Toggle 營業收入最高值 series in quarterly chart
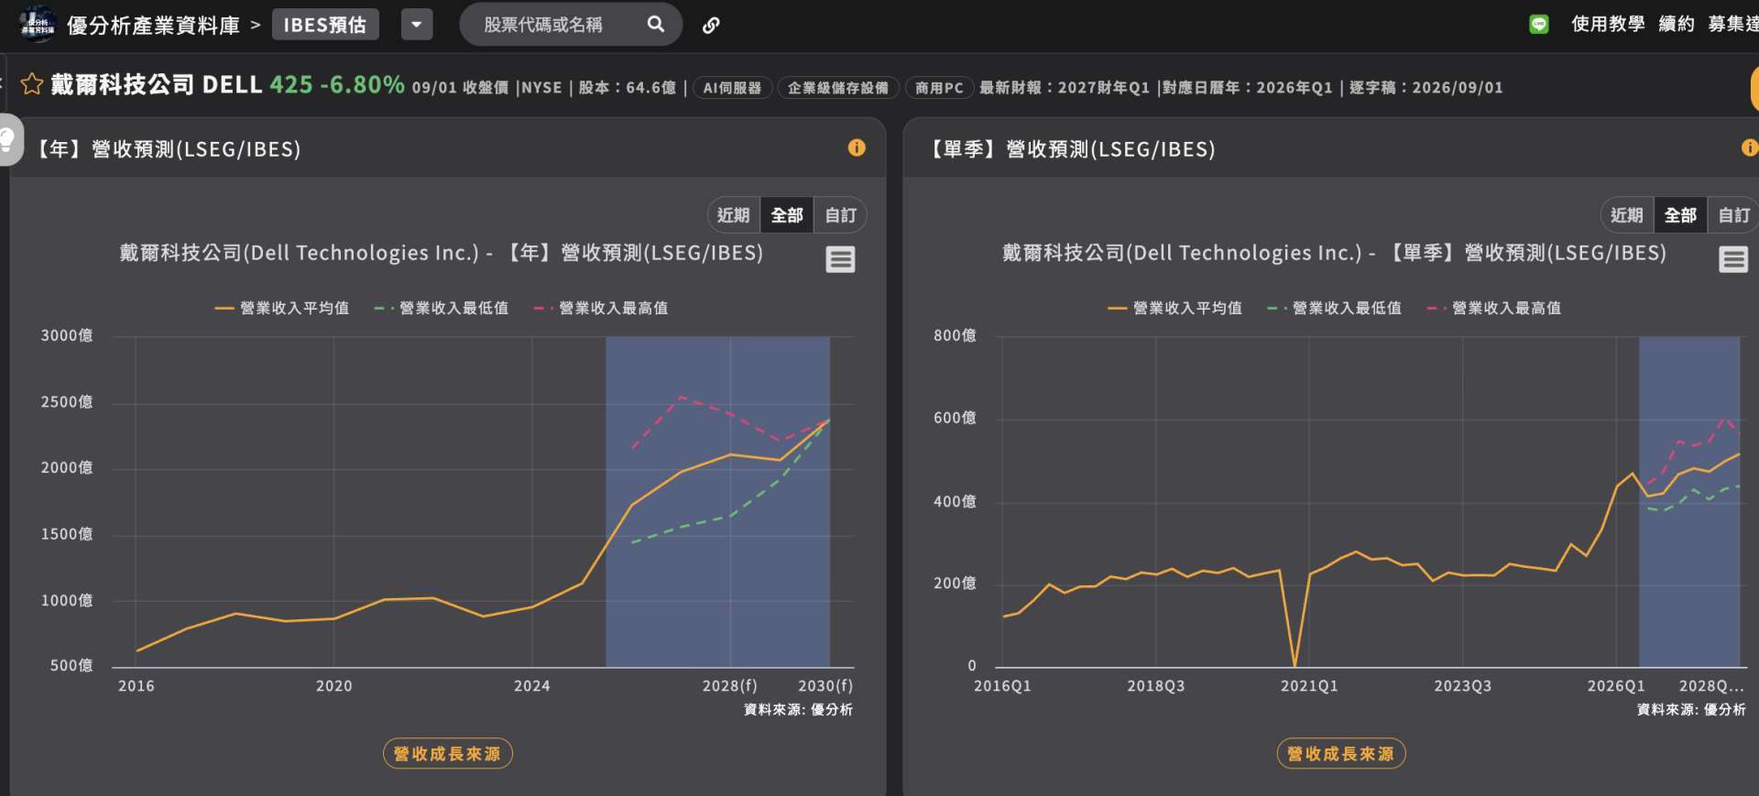This screenshot has width=1759, height=796. 1494,309
